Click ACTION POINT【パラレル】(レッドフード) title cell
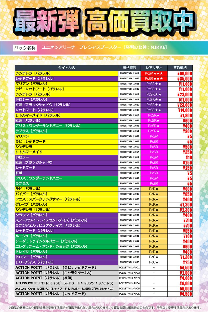Screen dimensions: 208x312 tap(66, 294)
